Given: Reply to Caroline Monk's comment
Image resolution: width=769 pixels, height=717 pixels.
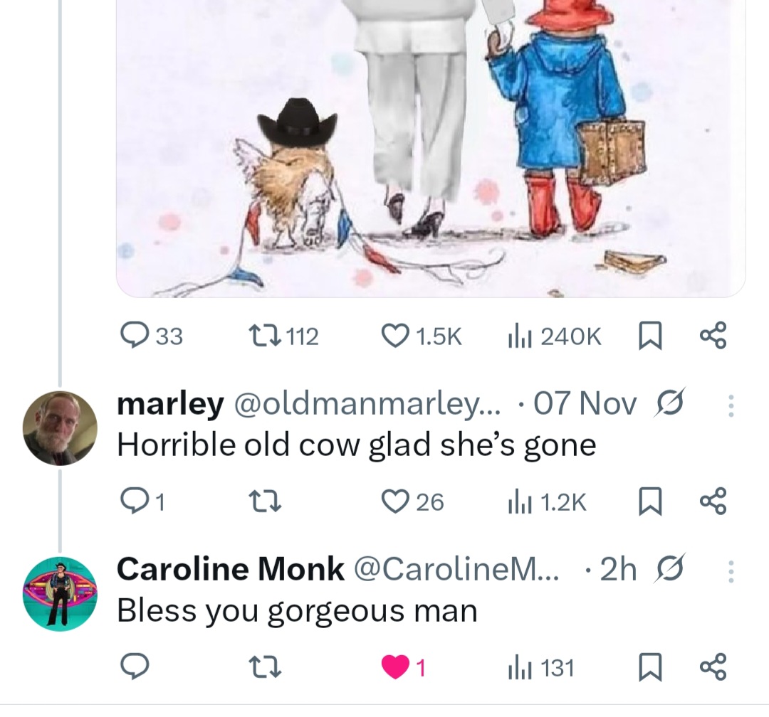Looking at the screenshot, I should coord(132,667).
